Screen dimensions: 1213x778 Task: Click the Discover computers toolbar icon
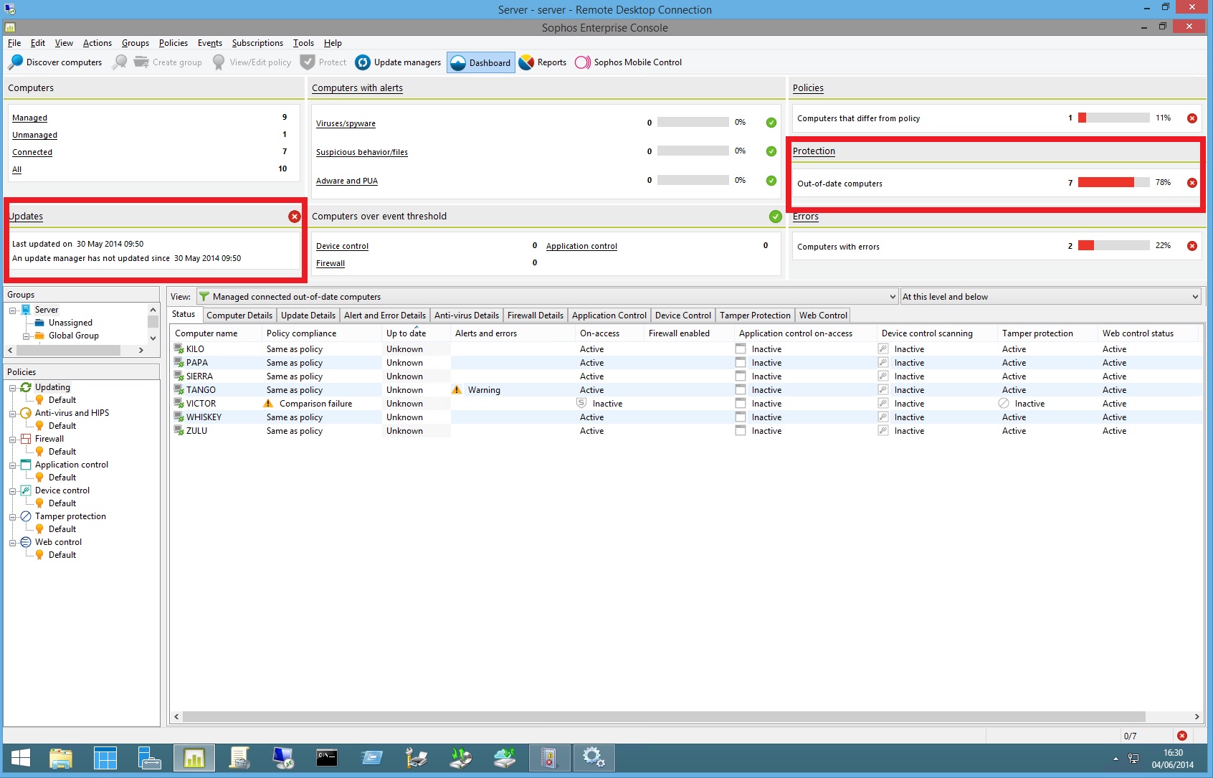coord(16,62)
